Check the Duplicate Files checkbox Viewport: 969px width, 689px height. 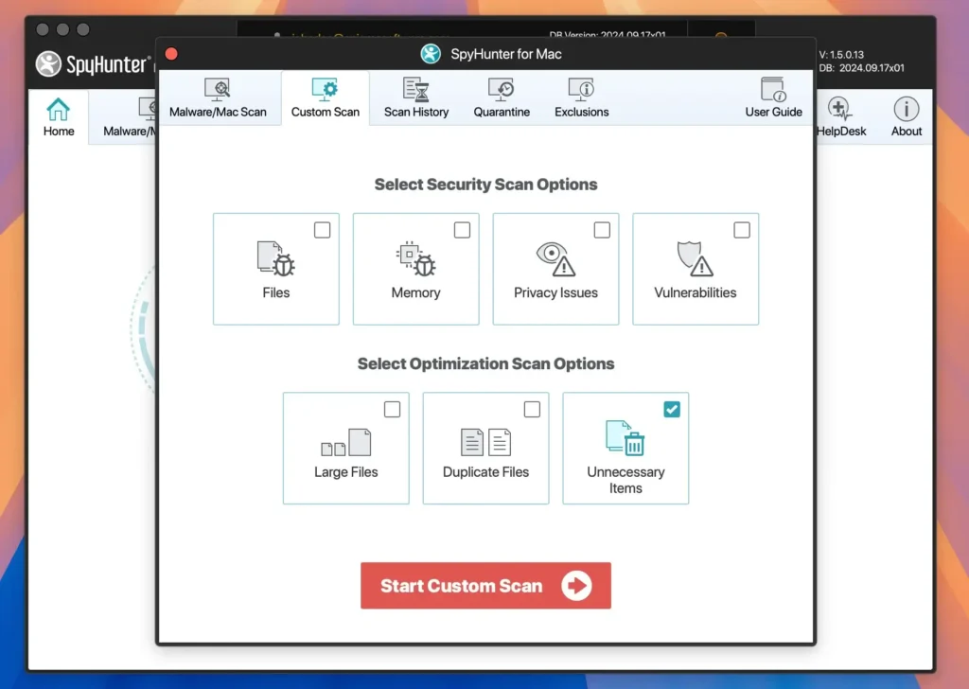pyautogui.click(x=532, y=409)
